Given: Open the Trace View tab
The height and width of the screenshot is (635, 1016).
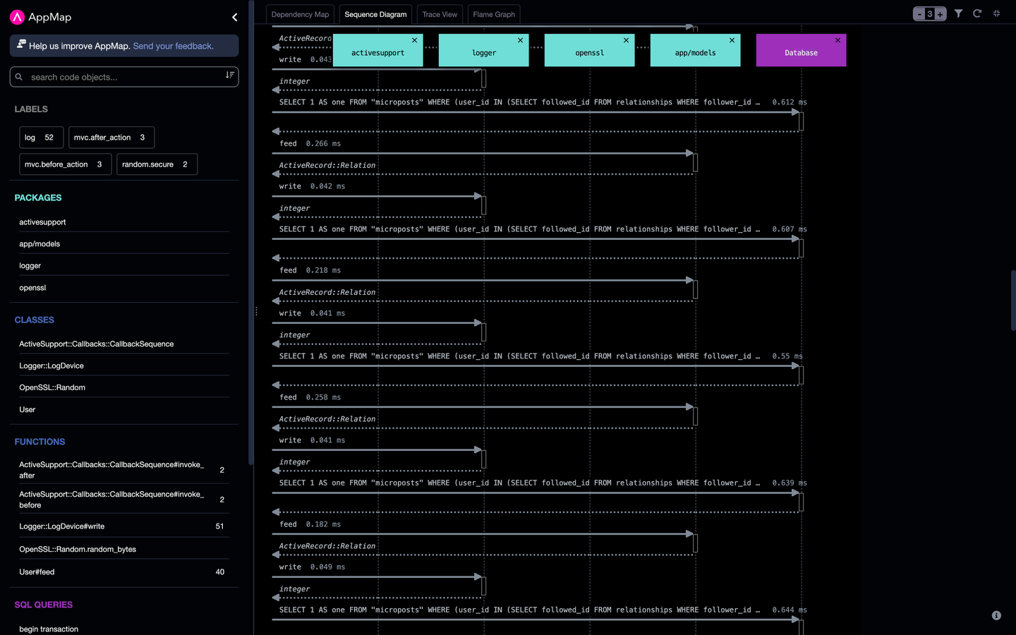Looking at the screenshot, I should [440, 14].
